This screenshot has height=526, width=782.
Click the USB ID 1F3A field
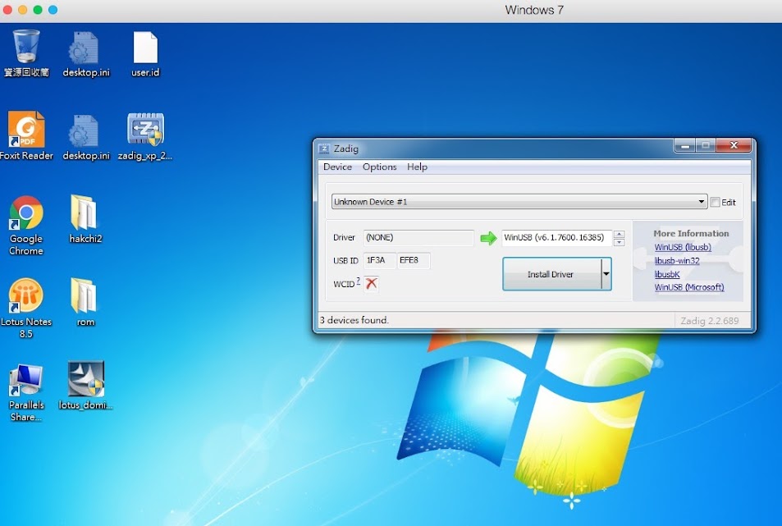click(380, 260)
